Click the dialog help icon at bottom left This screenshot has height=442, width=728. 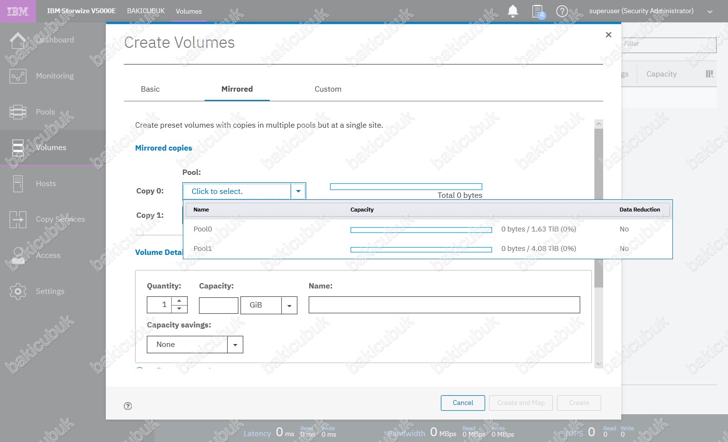(128, 406)
